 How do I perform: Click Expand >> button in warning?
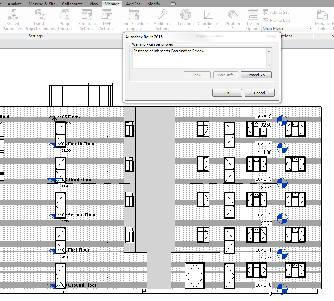pos(256,75)
